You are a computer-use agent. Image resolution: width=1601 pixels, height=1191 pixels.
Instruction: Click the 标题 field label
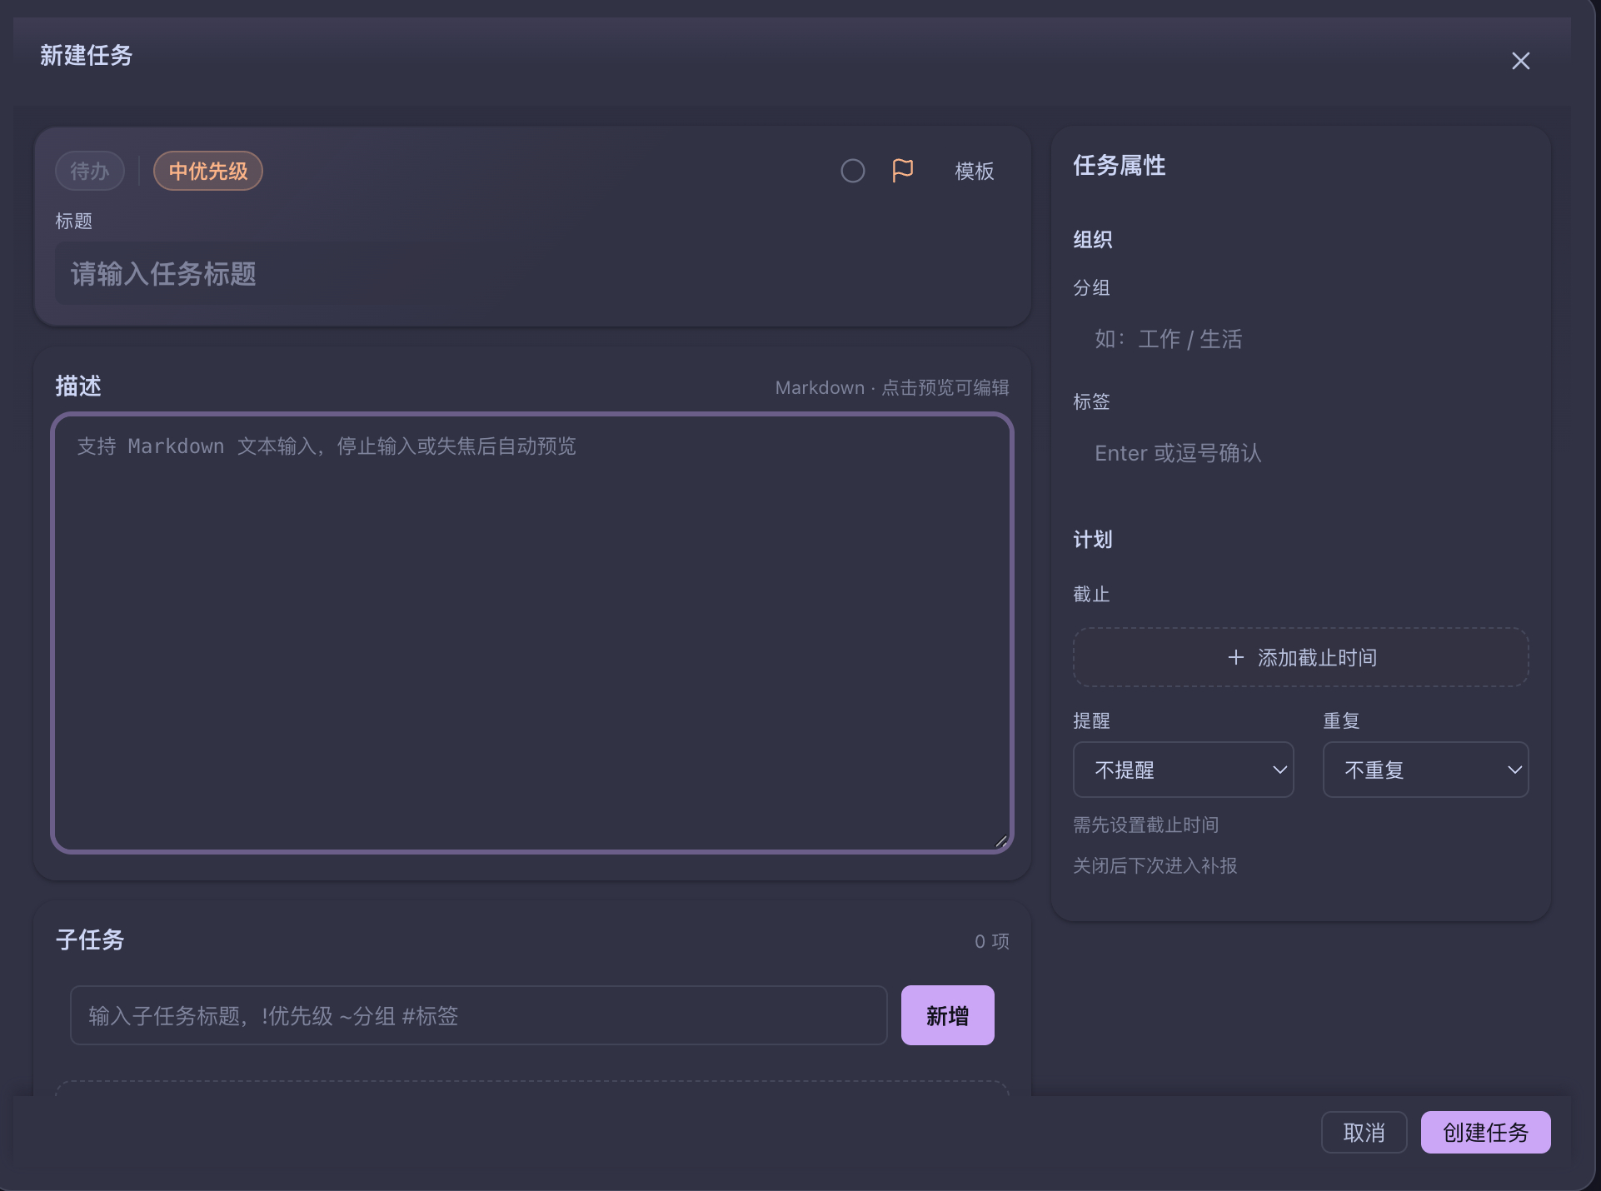click(73, 221)
